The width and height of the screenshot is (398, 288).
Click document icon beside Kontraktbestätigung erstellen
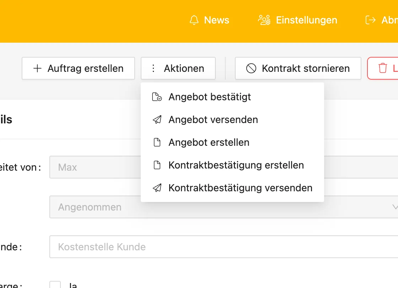click(157, 165)
